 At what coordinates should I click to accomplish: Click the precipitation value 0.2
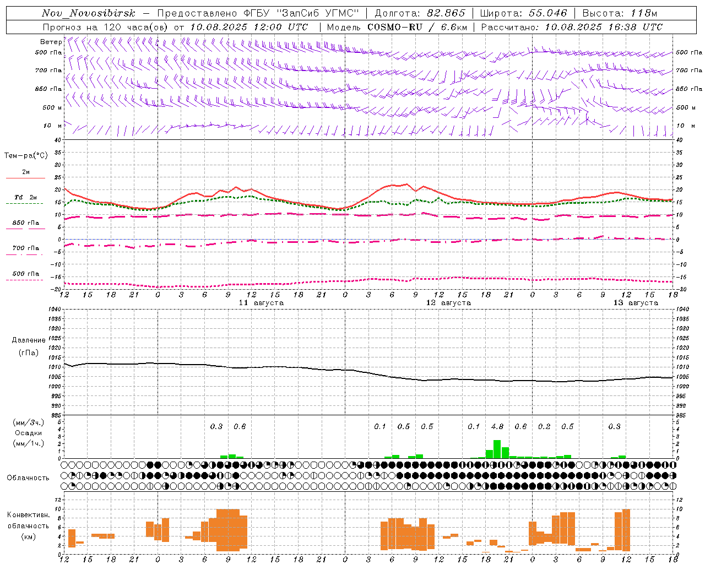pos(544,426)
